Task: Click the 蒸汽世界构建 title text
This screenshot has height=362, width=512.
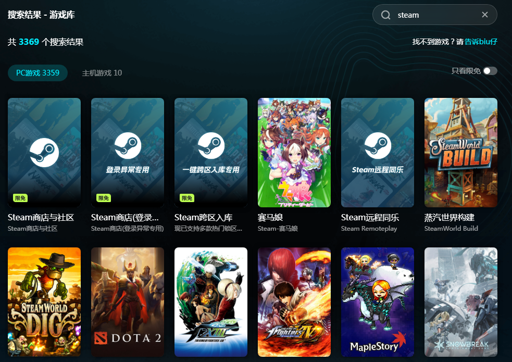Action: (449, 217)
